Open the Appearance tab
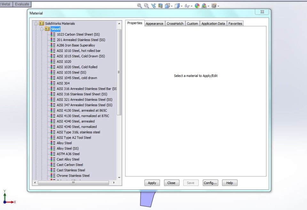307x210 pixels. 154,23
